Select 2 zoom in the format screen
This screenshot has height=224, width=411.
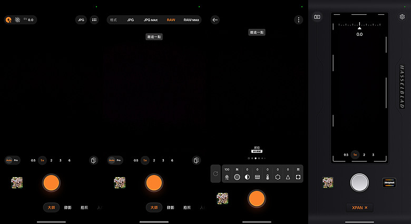tap(154, 160)
